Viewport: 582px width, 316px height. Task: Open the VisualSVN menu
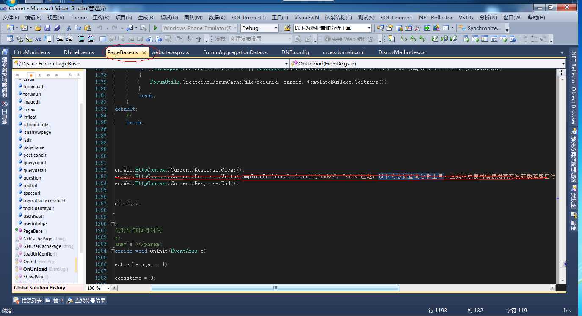[306, 18]
